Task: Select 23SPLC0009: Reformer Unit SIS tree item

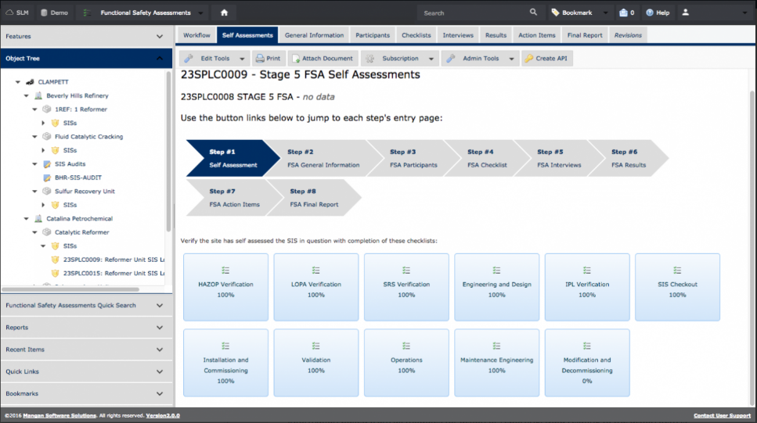Action: (x=114, y=260)
